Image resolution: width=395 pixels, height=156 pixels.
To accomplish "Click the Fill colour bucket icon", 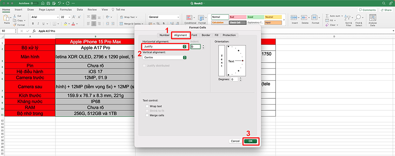I will click(65, 24).
